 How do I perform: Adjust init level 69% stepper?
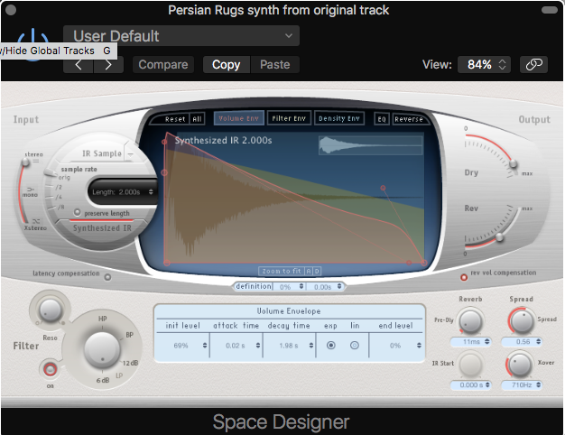pos(205,346)
